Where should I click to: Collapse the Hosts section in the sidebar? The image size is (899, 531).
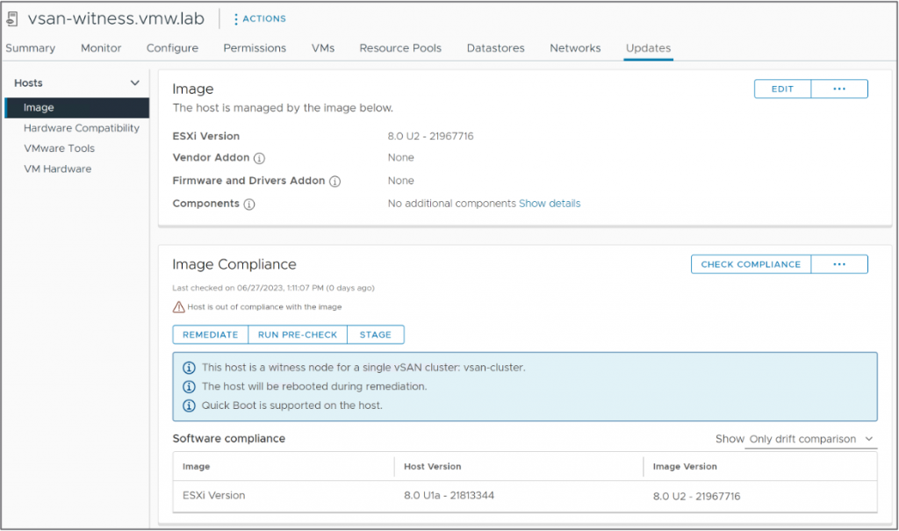pos(137,83)
